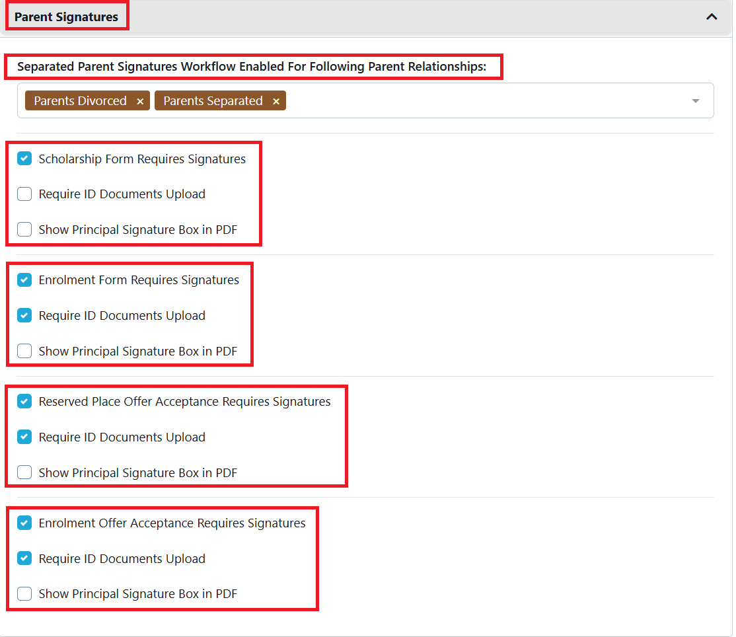Click the Parent Signatures section header

[66, 17]
